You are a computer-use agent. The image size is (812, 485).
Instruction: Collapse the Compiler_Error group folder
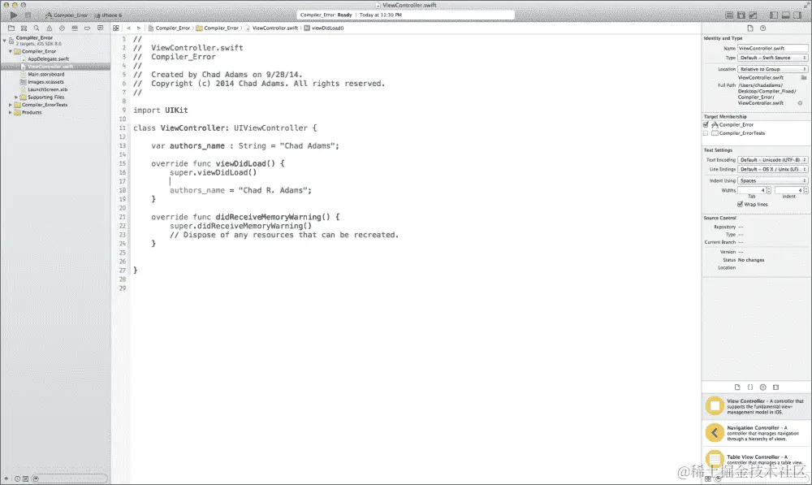point(11,51)
